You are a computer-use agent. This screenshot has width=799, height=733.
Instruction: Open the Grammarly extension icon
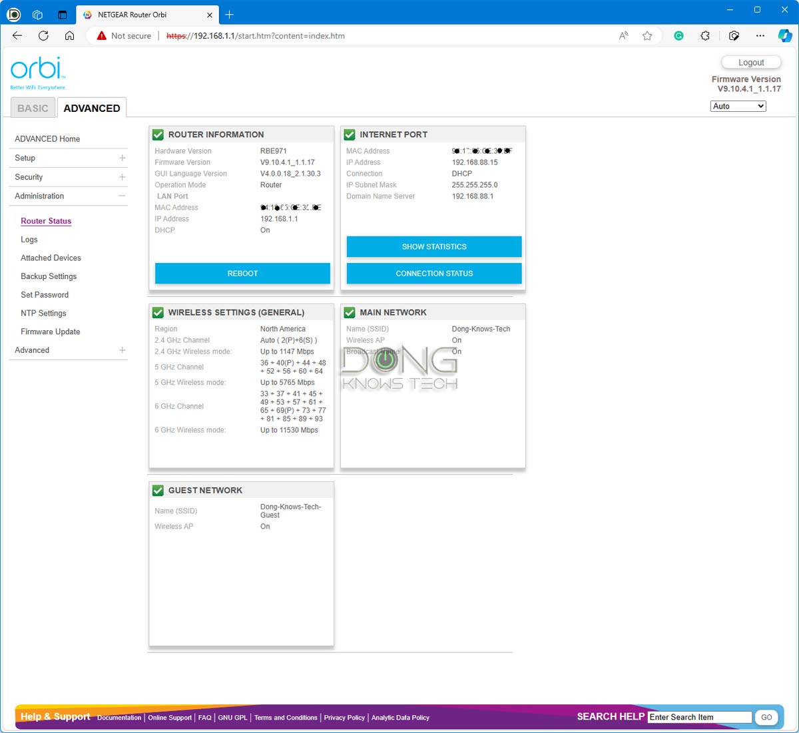click(x=678, y=36)
